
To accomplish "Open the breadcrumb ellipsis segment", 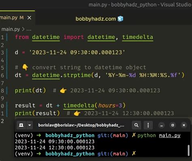I will [x=29, y=30].
